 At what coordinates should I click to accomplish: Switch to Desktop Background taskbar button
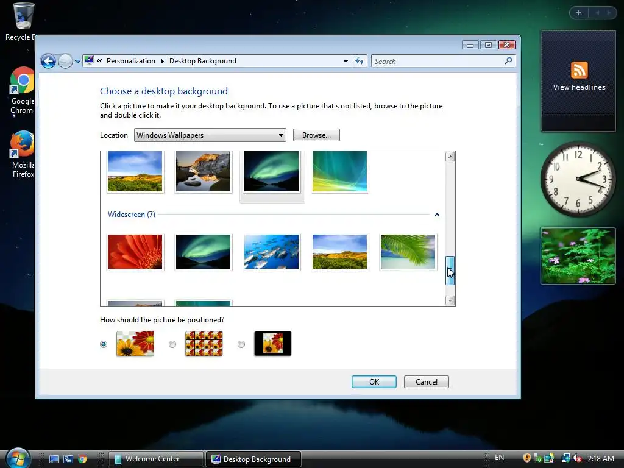253,459
